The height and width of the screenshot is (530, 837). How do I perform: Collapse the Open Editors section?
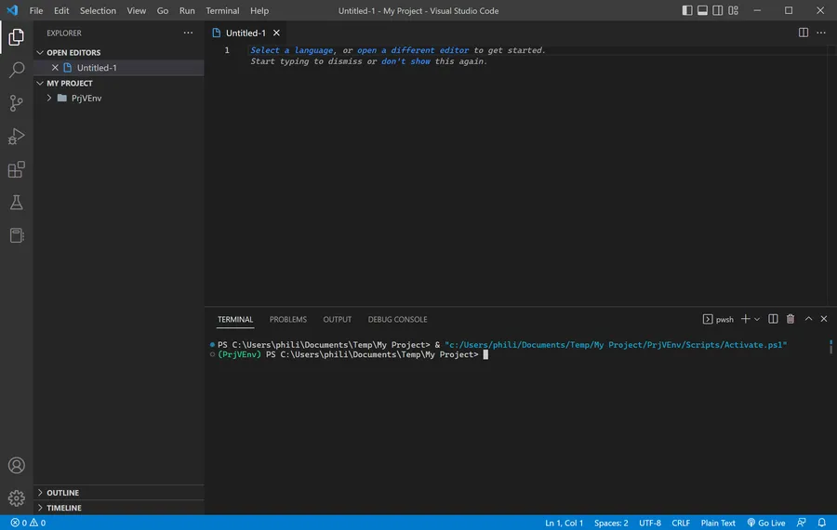click(x=40, y=52)
